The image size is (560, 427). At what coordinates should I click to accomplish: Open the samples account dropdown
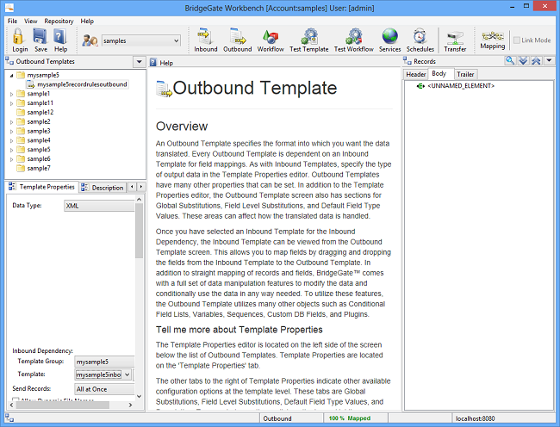point(176,40)
